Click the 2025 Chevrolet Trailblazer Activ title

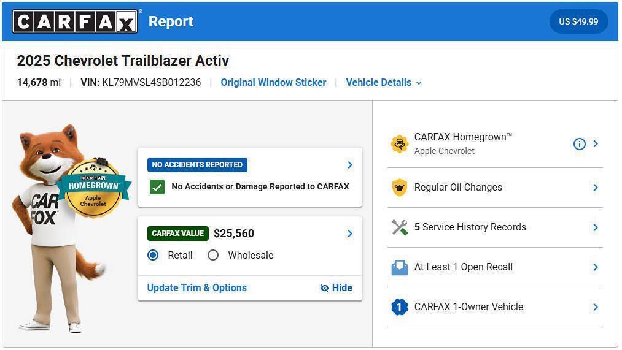point(123,61)
